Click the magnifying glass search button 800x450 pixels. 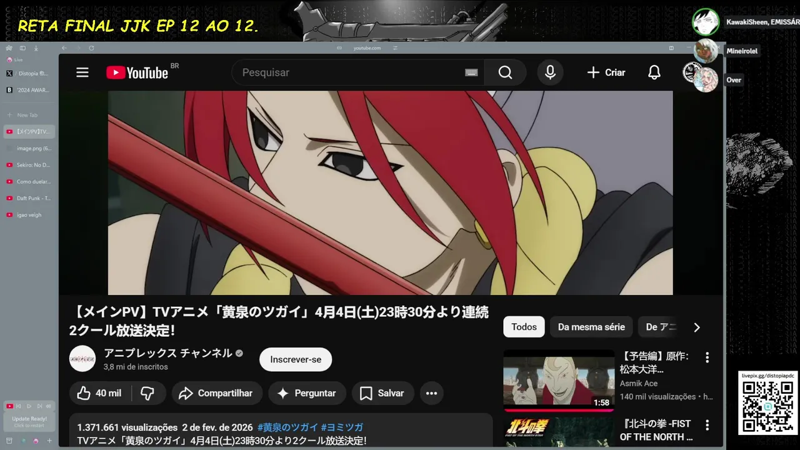click(505, 72)
